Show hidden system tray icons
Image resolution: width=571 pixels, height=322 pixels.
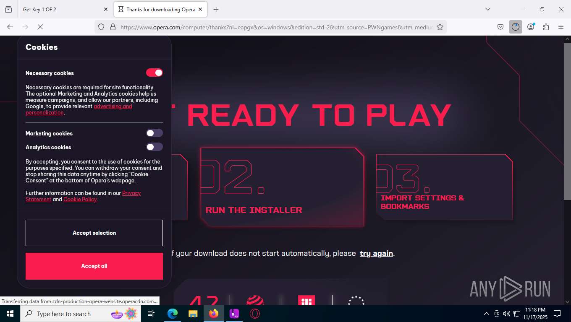[487, 314]
